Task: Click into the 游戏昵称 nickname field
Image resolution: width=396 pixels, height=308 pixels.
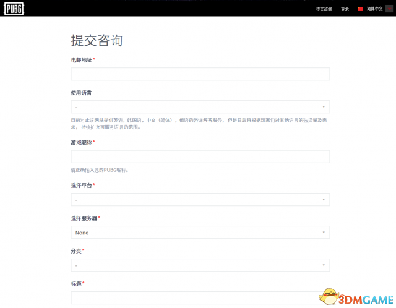Action: [200, 156]
